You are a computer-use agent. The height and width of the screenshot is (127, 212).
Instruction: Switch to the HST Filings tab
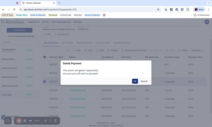coord(68,42)
